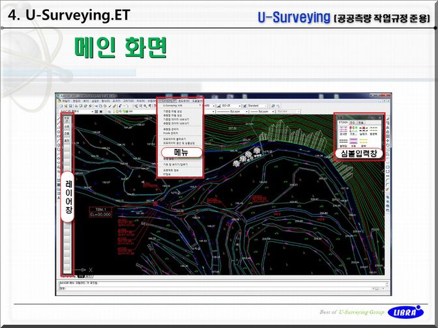The image size is (438, 328).
Task: Click first button in layer panel
Action: click(x=66, y=120)
